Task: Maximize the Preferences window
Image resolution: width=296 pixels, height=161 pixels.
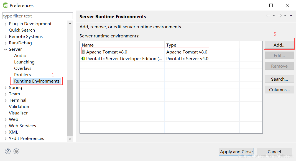Action: pyautogui.click(x=271, y=5)
